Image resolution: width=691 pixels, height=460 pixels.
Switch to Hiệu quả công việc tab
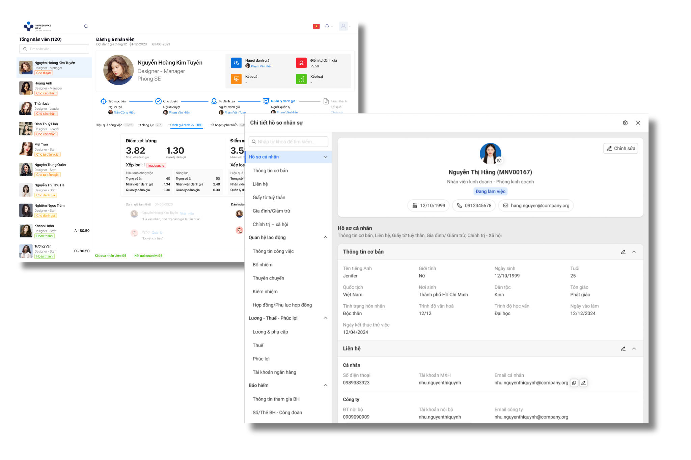point(114,125)
